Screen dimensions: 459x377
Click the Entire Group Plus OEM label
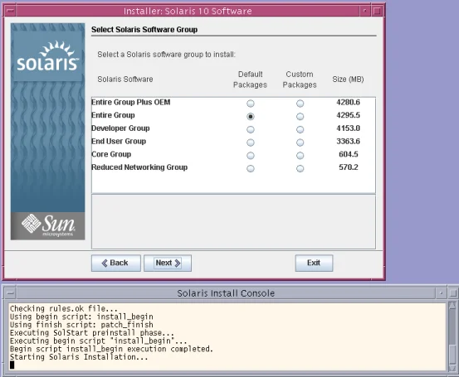[130, 102]
